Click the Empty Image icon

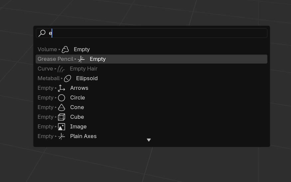62,127
